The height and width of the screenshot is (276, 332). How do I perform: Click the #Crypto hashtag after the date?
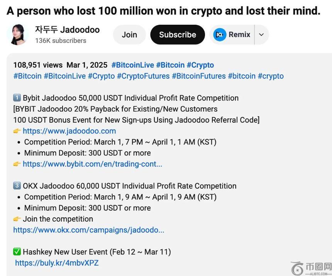200,65
